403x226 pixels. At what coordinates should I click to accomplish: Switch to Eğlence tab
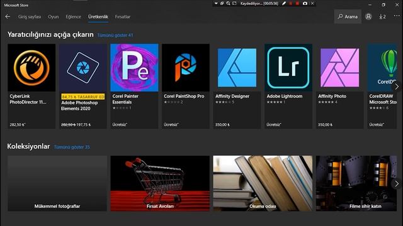[73, 17]
